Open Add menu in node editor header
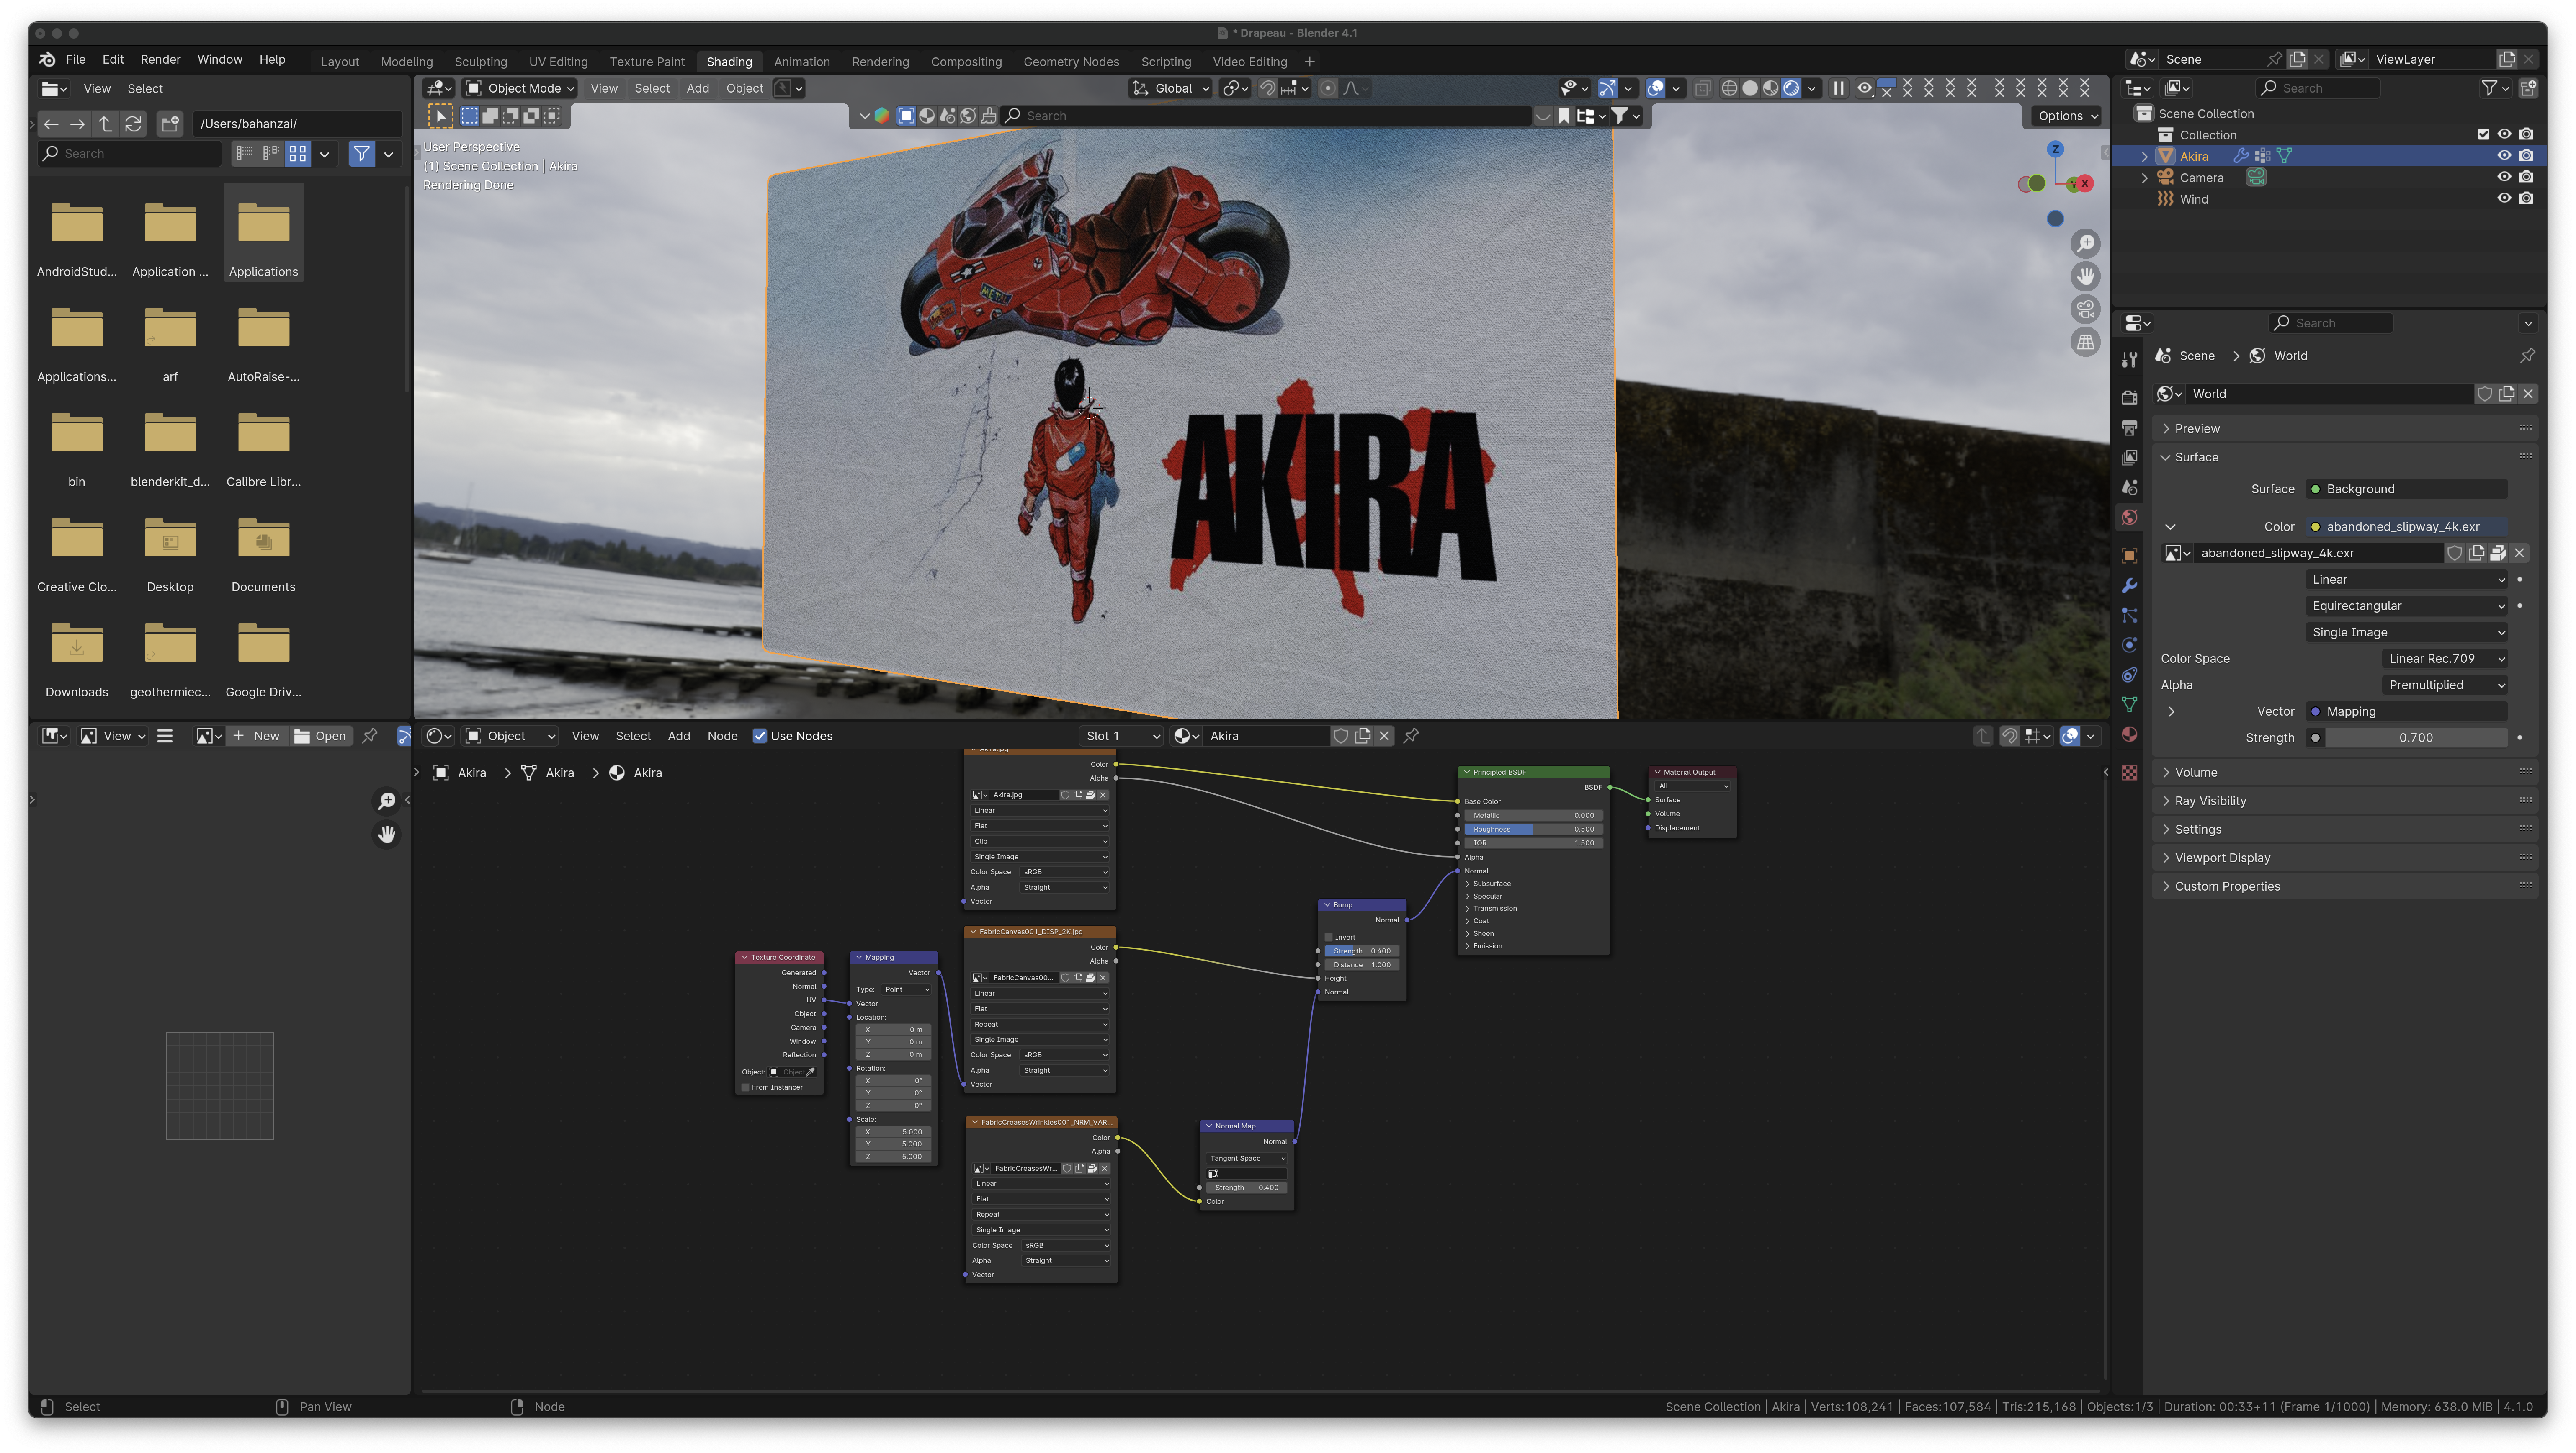The height and width of the screenshot is (1453, 2576). [679, 736]
